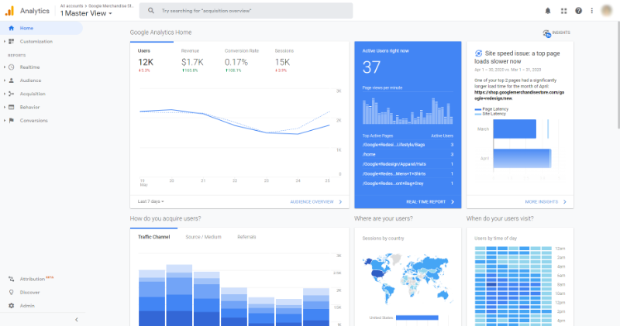Image resolution: width=620 pixels, height=326 pixels.
Task: Click the search field in the header
Action: tap(246, 11)
